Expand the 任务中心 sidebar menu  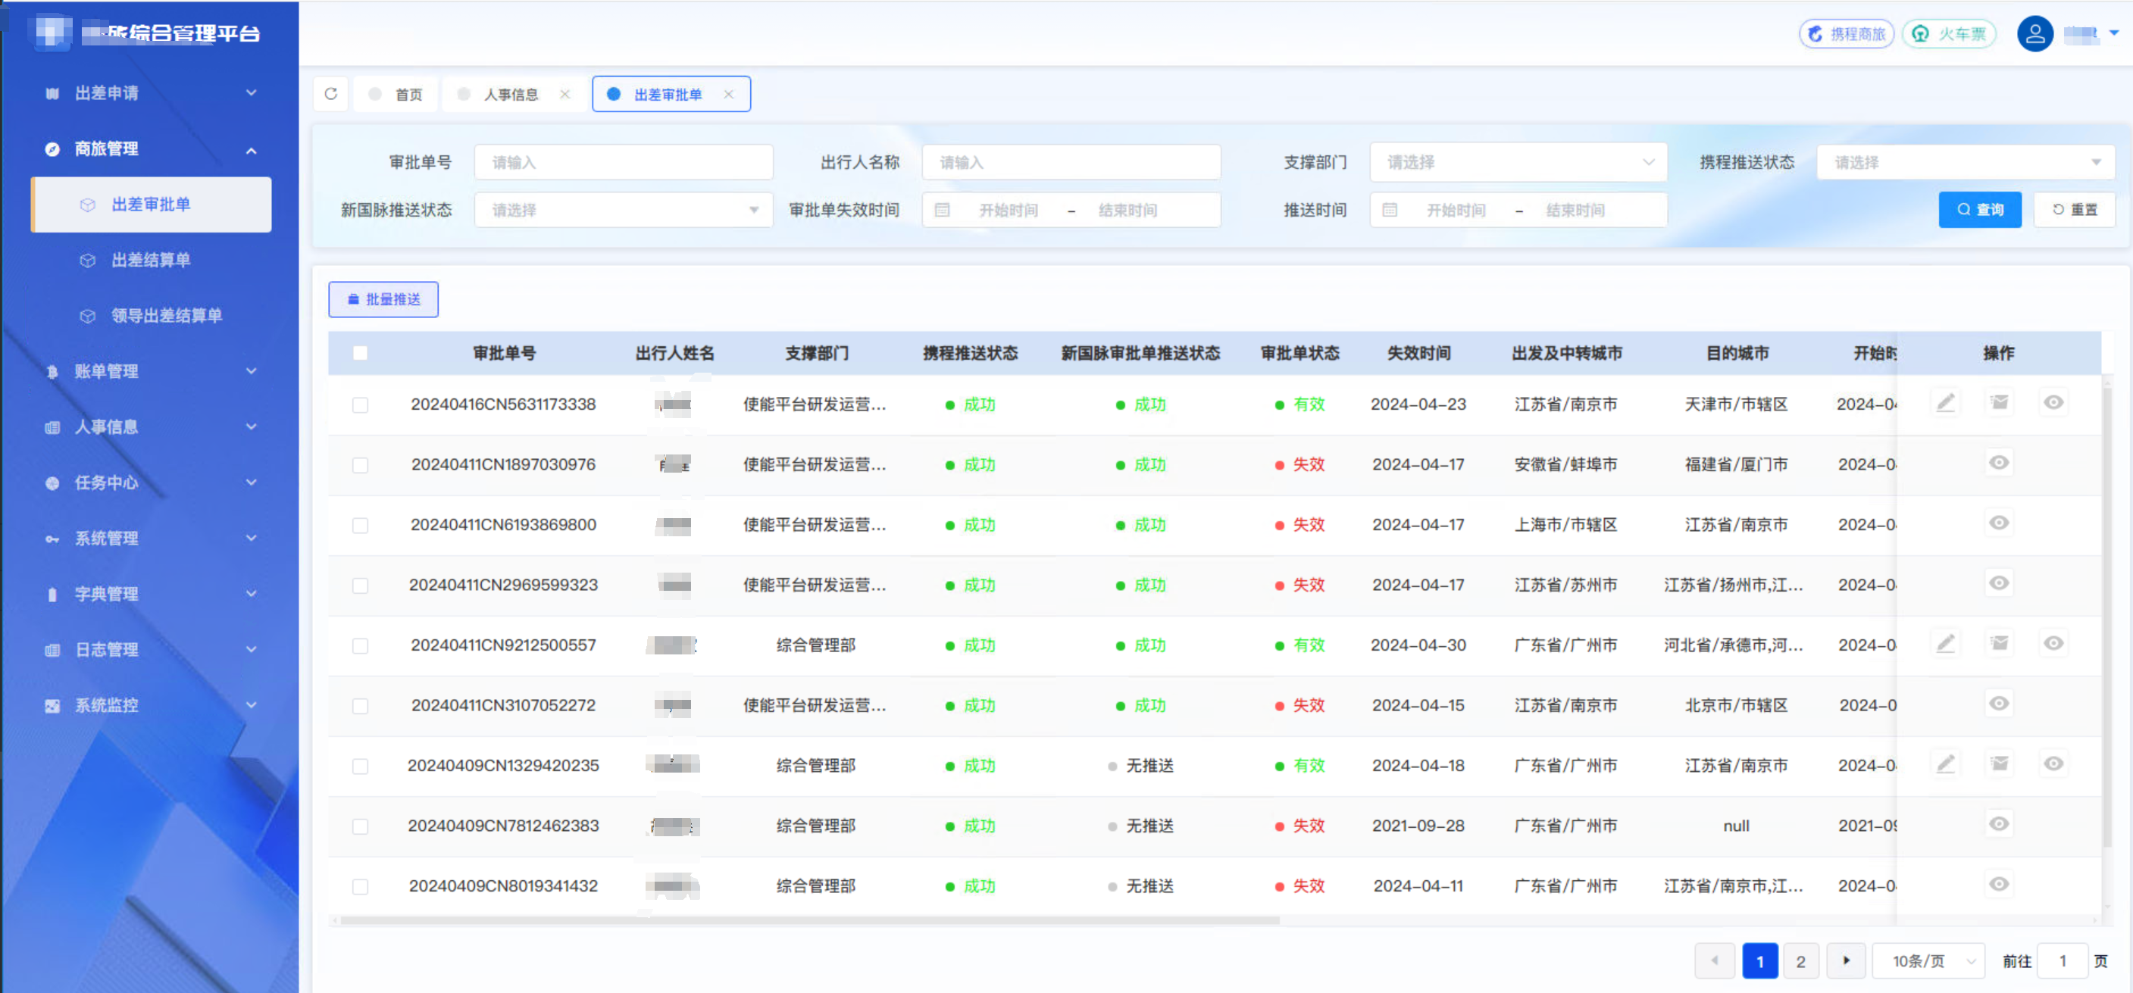tap(151, 482)
